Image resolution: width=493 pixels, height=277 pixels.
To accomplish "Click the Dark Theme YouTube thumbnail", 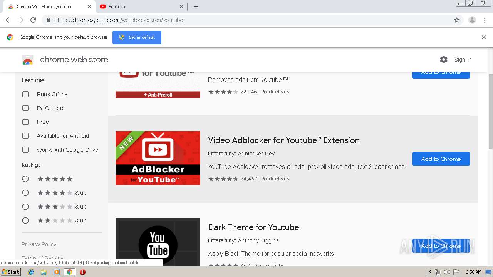I will (158, 242).
